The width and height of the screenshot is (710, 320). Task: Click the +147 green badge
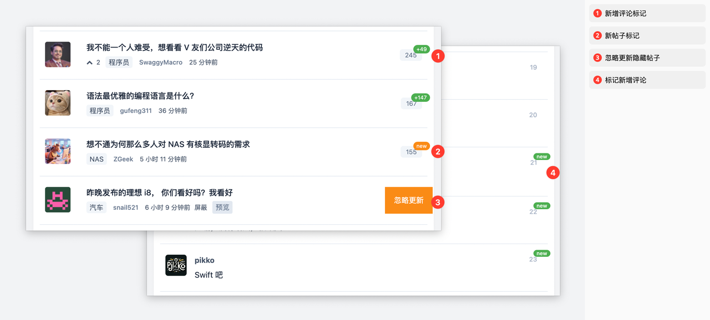pyautogui.click(x=420, y=97)
